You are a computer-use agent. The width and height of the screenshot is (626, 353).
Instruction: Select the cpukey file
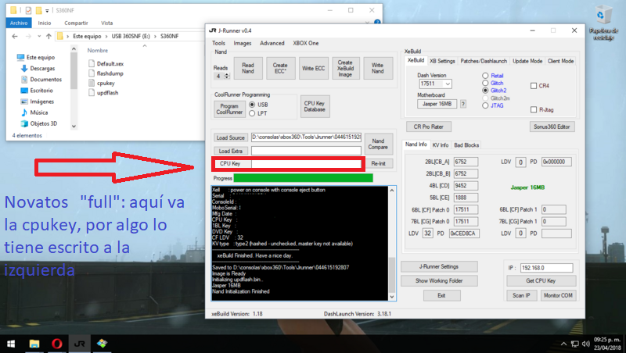click(106, 84)
